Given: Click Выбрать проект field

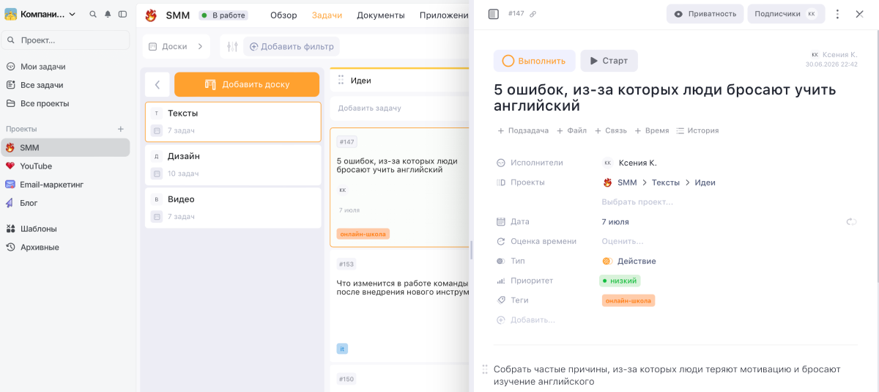Looking at the screenshot, I should coord(637,201).
